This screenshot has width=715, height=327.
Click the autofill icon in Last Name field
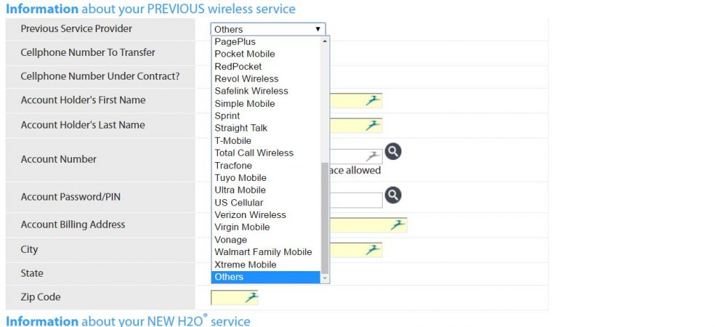(373, 125)
